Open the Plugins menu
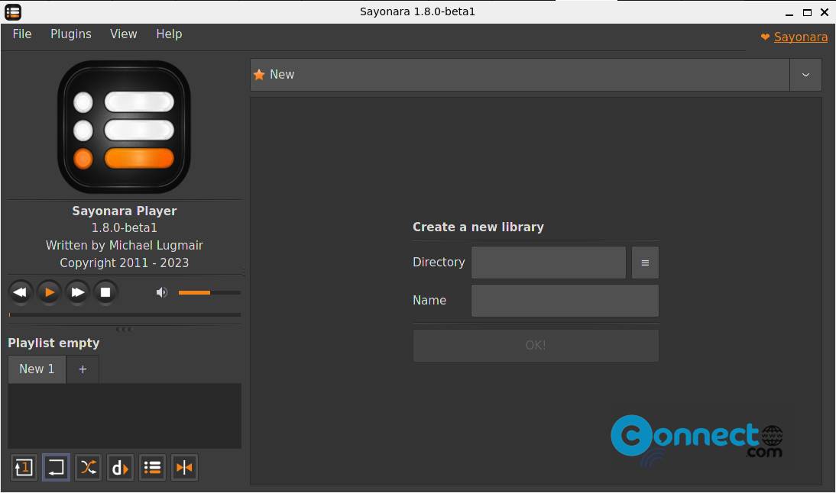This screenshot has width=836, height=493. (71, 34)
